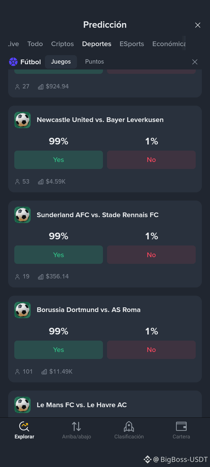Viewport: 210px width, 467px height.
Task: Select the Puntos sub-tab
Action: pyautogui.click(x=94, y=62)
